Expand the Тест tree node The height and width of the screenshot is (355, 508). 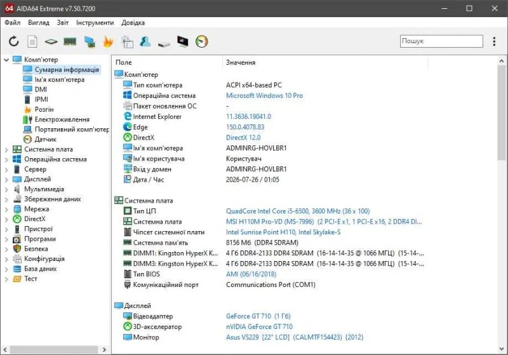tap(6, 279)
